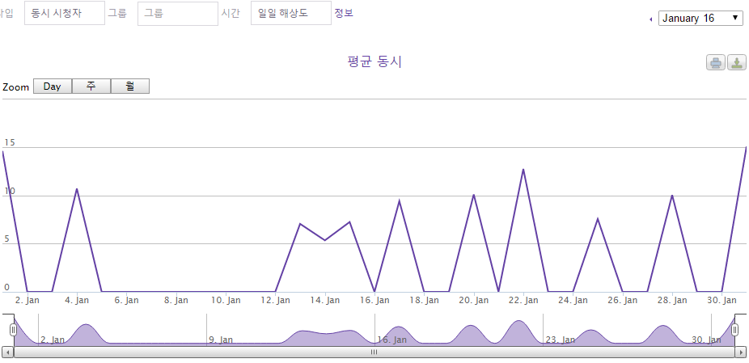Click the download/export chart icon

coord(736,63)
